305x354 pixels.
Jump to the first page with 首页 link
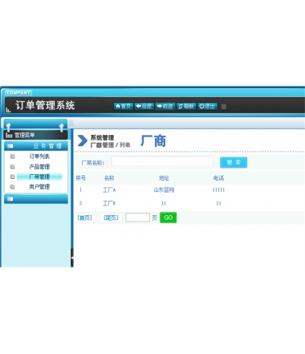pos(84,218)
